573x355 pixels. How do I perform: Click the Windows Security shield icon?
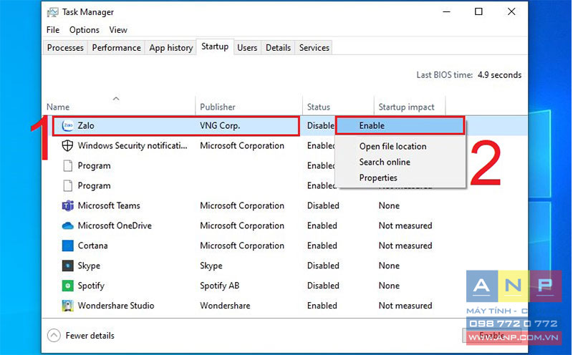(67, 145)
